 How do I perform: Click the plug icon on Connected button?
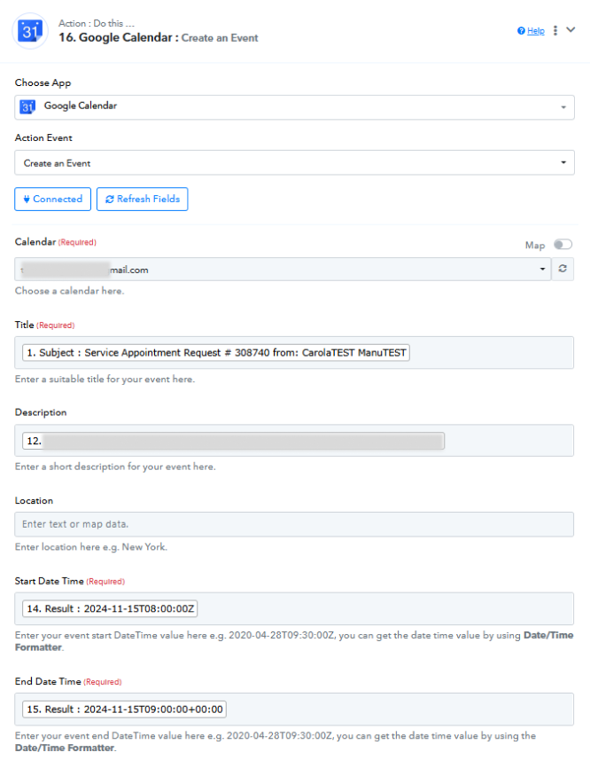[x=27, y=199]
